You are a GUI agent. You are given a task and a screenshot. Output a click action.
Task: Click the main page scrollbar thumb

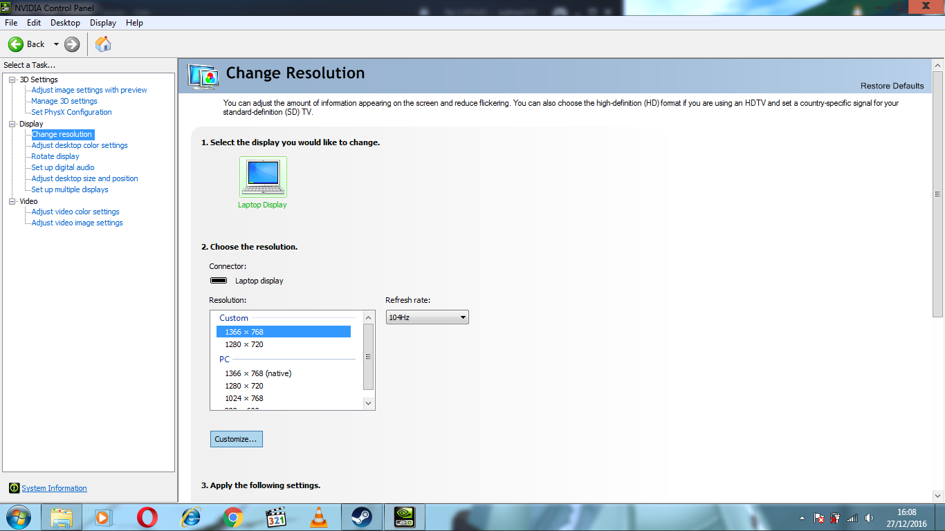(x=938, y=194)
